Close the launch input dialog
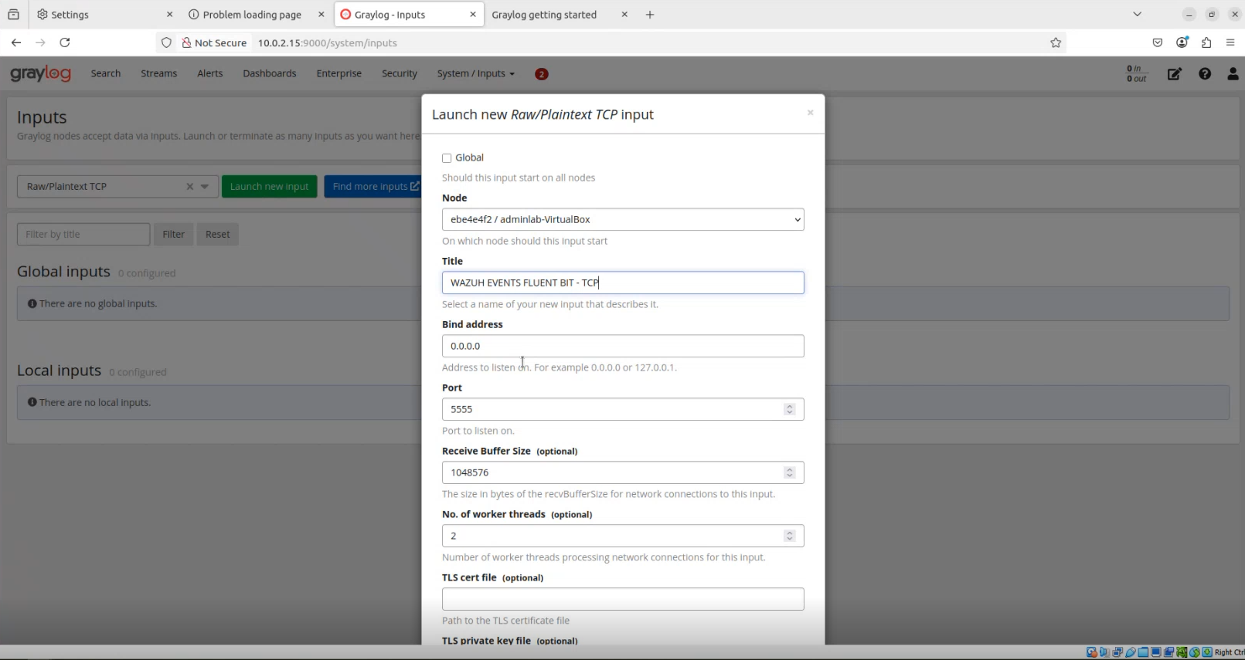 810,113
